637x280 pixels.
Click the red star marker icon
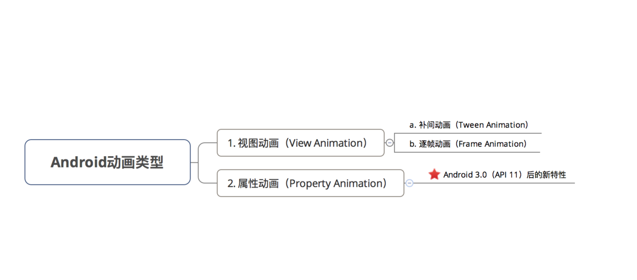[434, 175]
